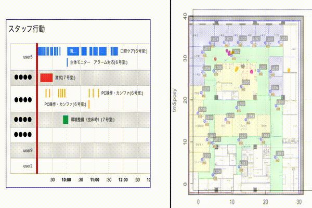Click the 10:00 time axis label

pyautogui.click(x=66, y=180)
